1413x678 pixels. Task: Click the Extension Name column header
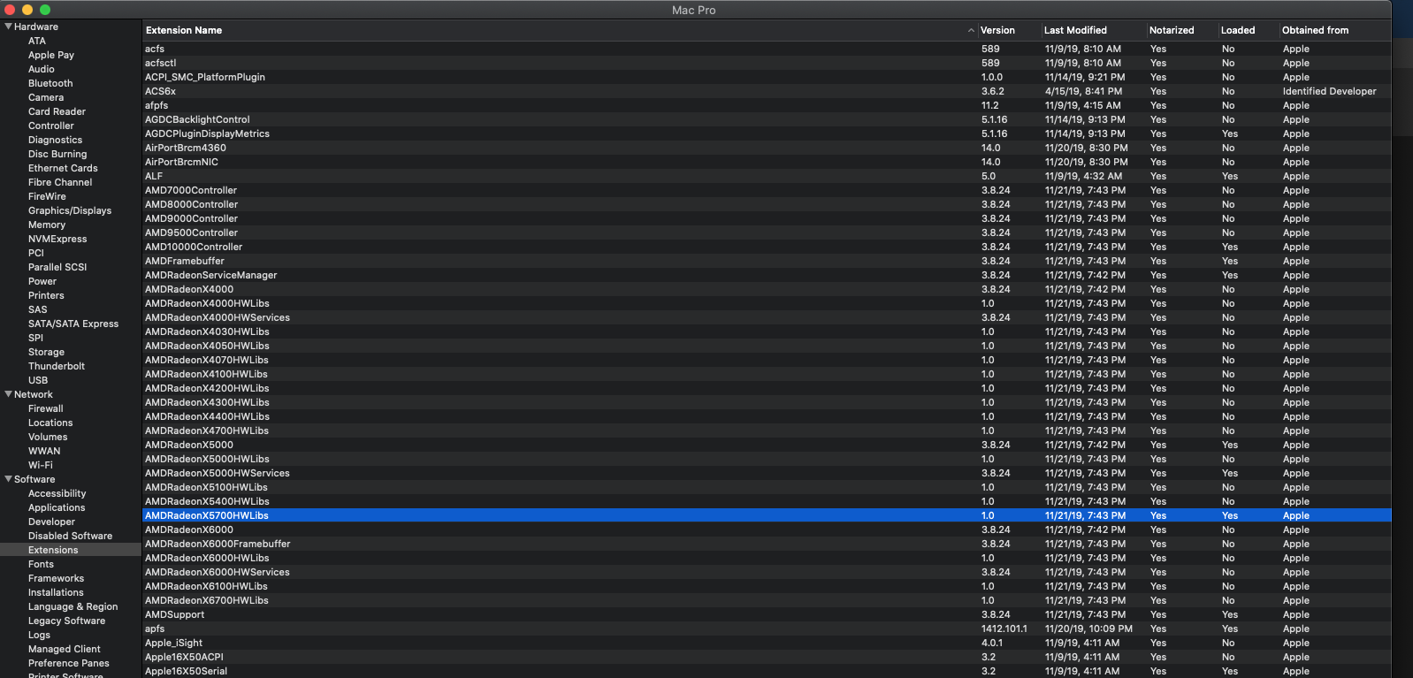pos(184,30)
